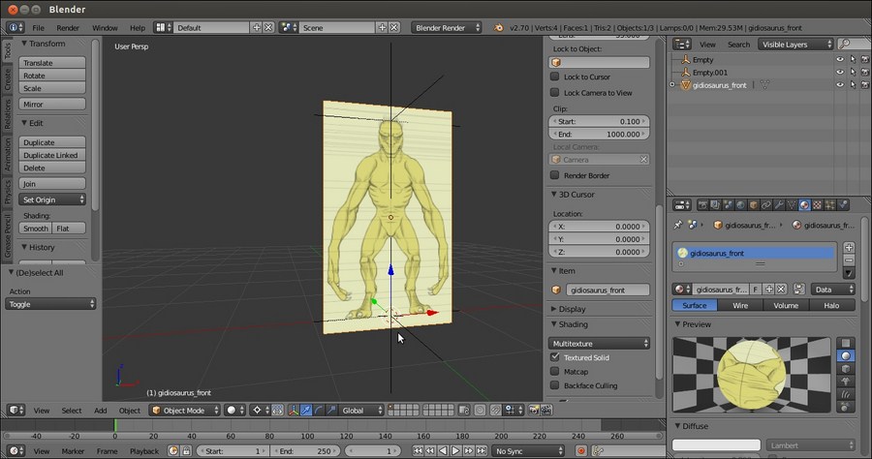
Task: Open the Toggle action dropdown
Action: [50, 304]
